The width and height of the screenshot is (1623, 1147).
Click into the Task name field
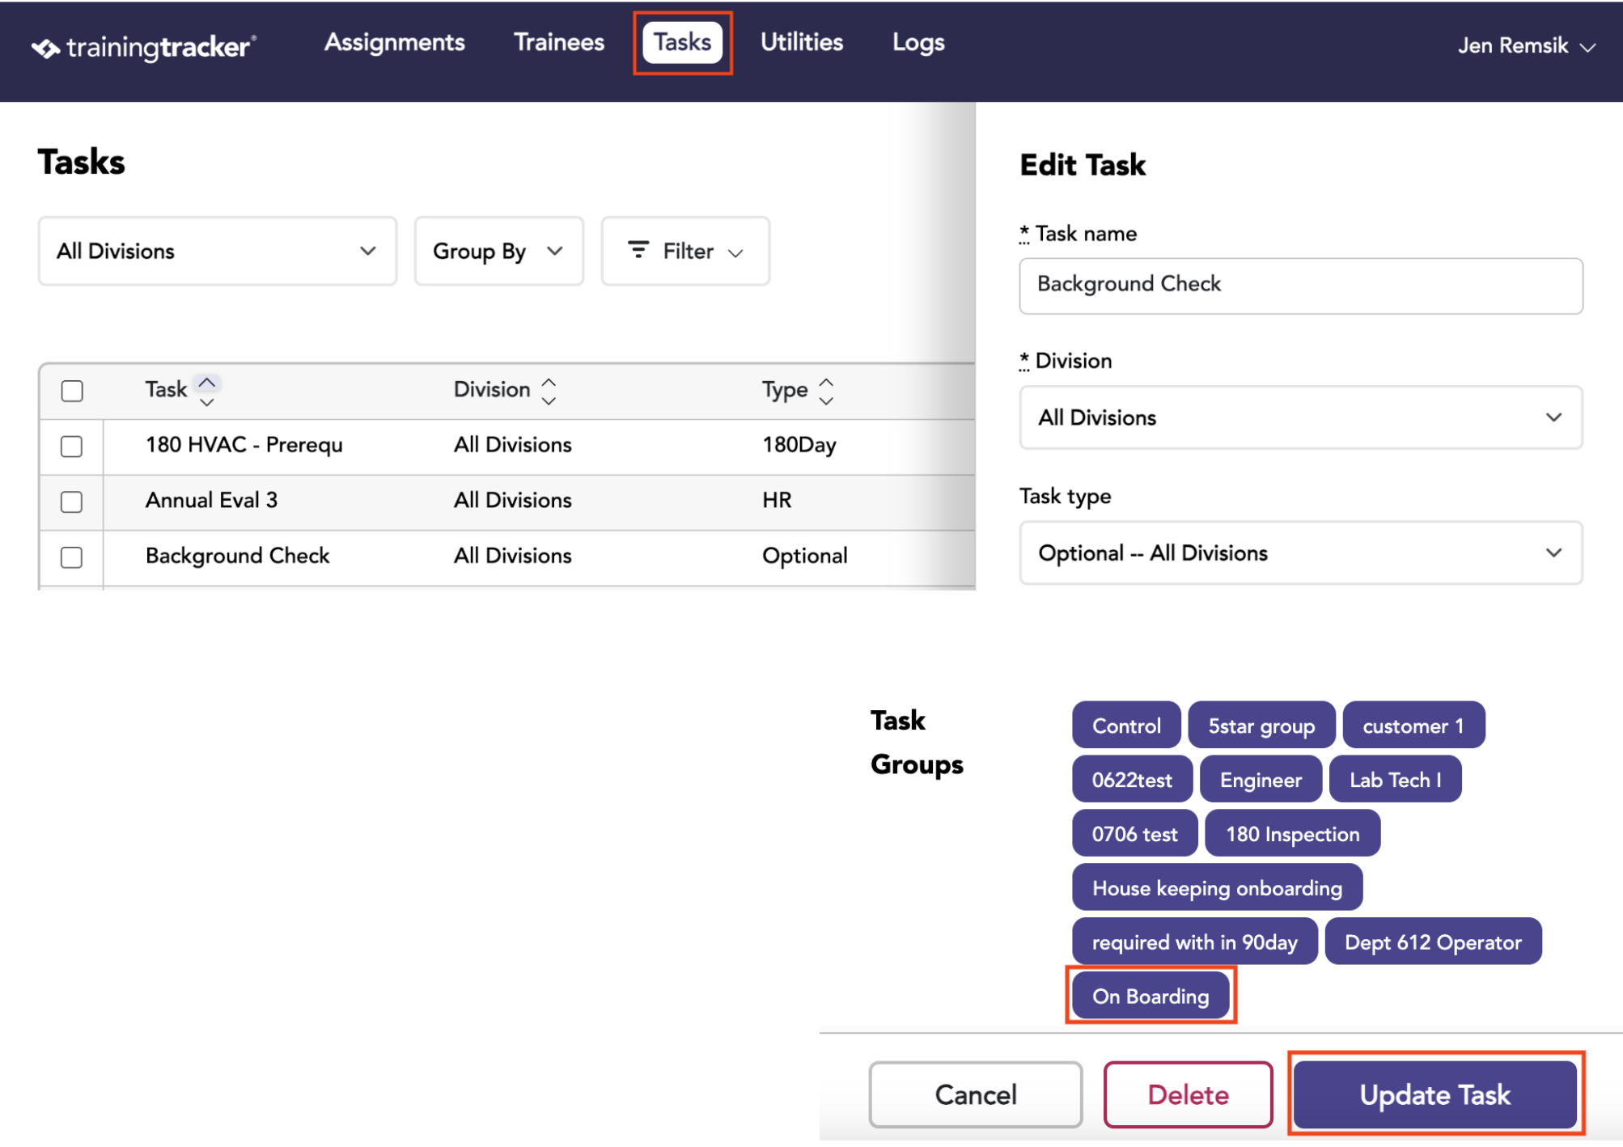click(1300, 286)
